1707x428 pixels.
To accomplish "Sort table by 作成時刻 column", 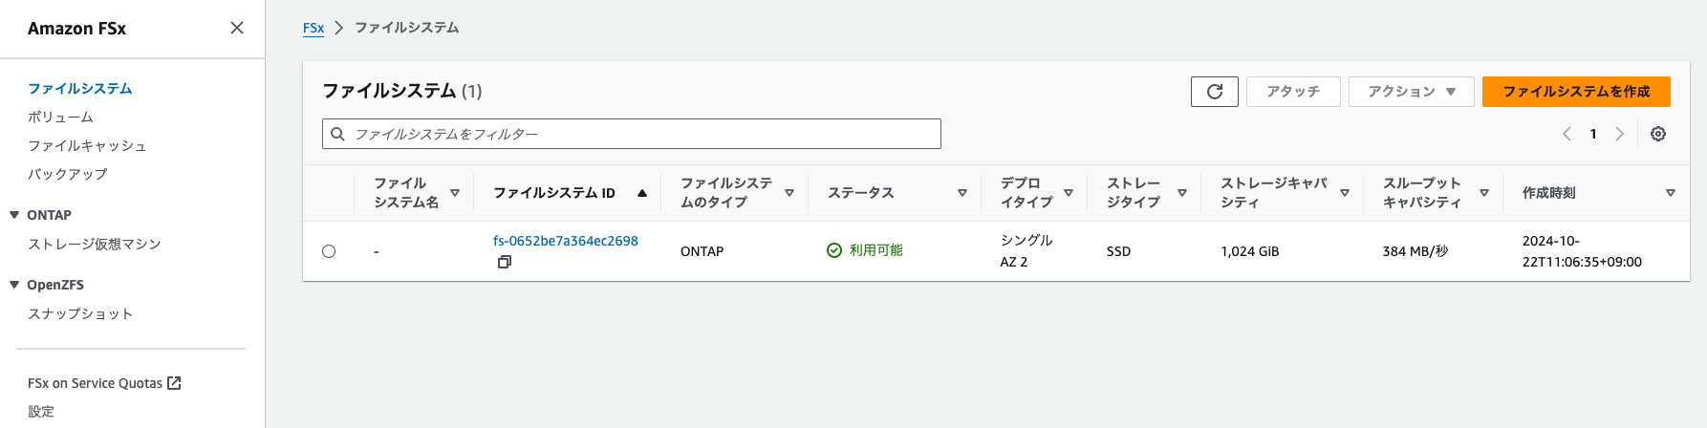I will click(x=1671, y=193).
